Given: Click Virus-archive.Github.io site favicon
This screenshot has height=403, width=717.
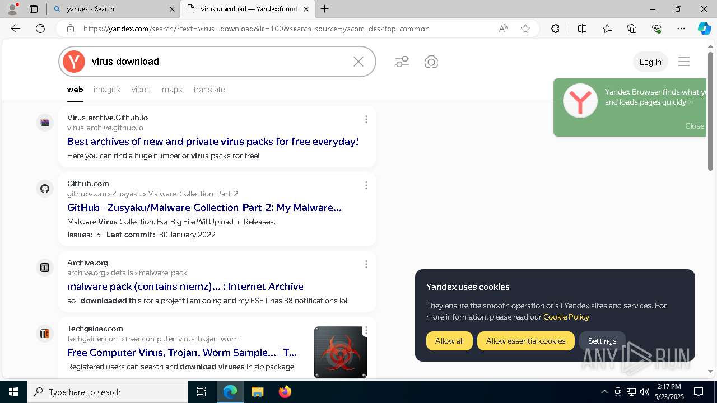Looking at the screenshot, I should 45,123.
